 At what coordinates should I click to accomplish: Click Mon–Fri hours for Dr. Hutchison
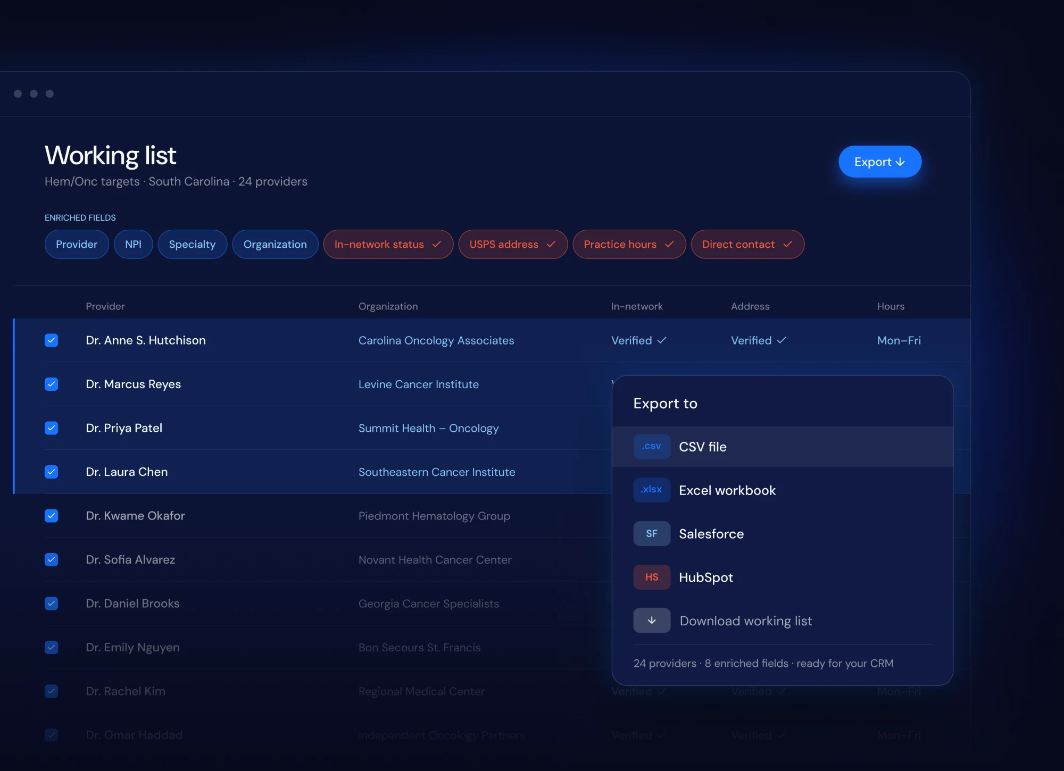click(899, 340)
